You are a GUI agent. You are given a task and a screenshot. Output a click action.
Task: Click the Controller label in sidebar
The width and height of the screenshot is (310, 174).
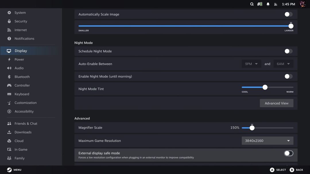pyautogui.click(x=22, y=85)
